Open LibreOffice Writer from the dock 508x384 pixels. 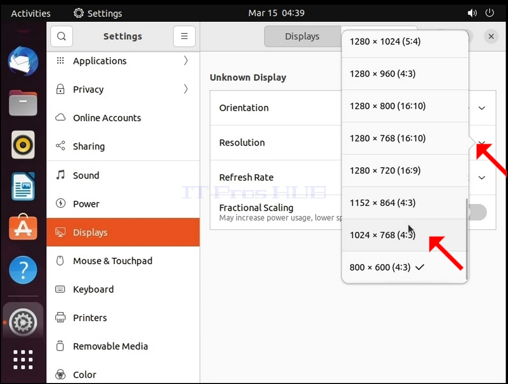[23, 187]
